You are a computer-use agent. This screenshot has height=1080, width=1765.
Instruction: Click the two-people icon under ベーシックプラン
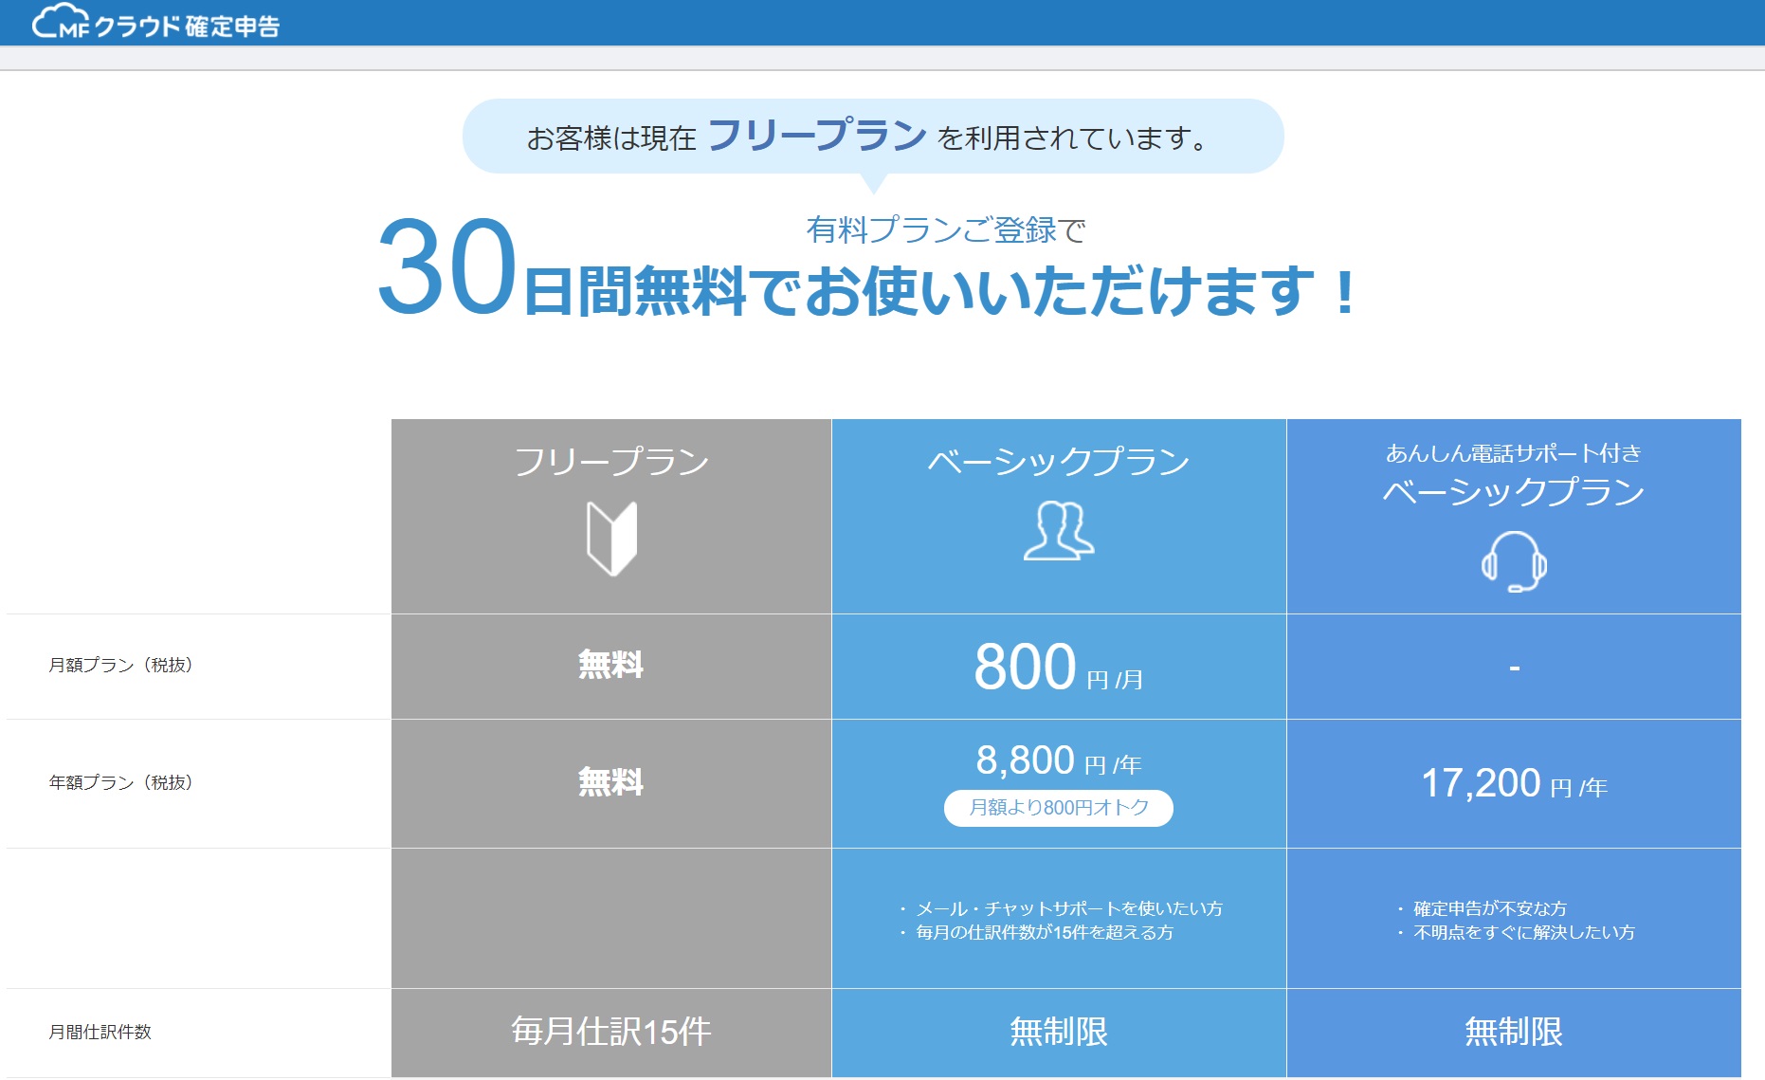(1059, 530)
